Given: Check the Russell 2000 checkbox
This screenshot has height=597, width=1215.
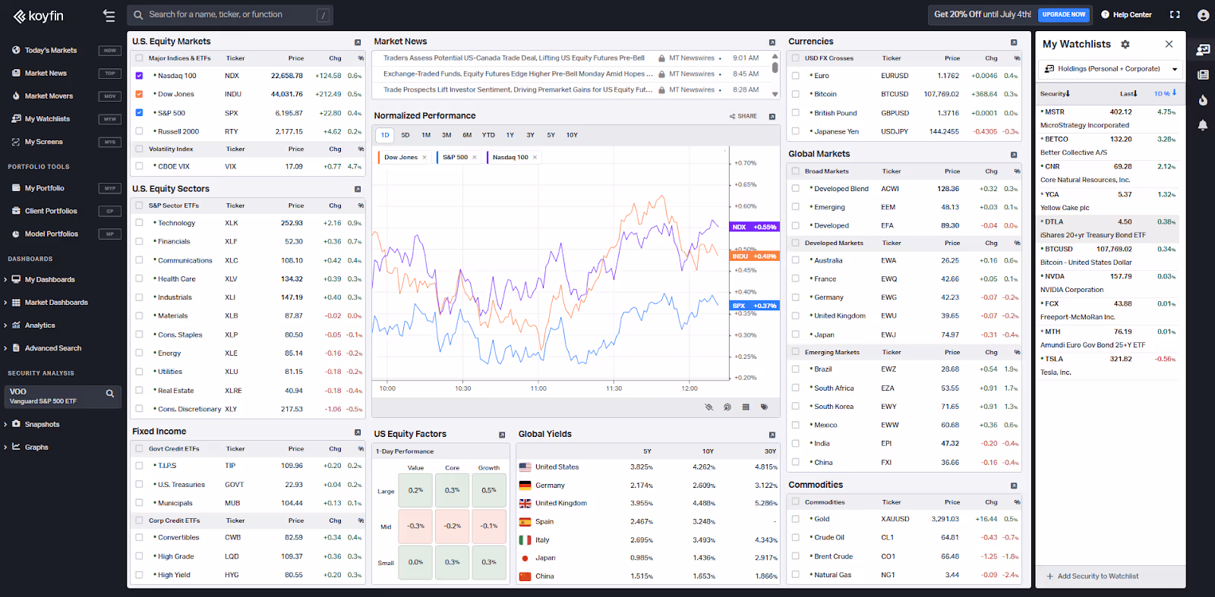Looking at the screenshot, I should (x=139, y=131).
